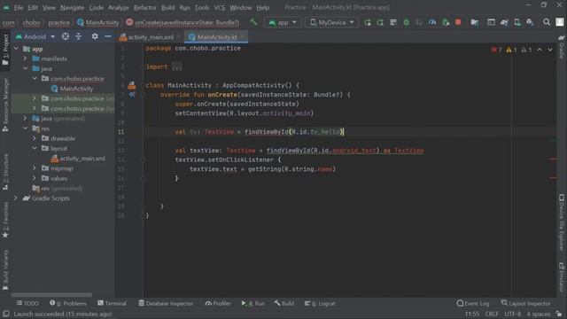Open the Terminal tool window
Image resolution: width=567 pixels, height=319 pixels.
(113, 303)
